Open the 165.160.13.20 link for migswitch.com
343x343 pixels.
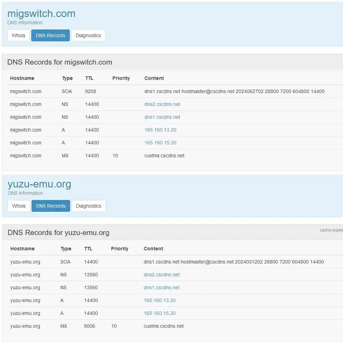[160, 130]
